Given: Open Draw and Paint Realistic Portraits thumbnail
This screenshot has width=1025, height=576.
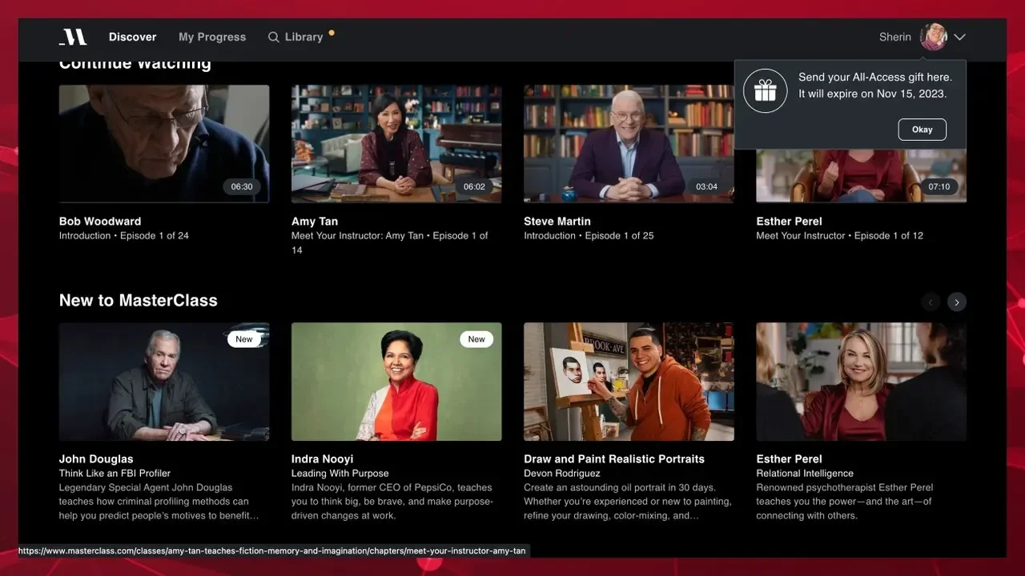Looking at the screenshot, I should click(629, 382).
